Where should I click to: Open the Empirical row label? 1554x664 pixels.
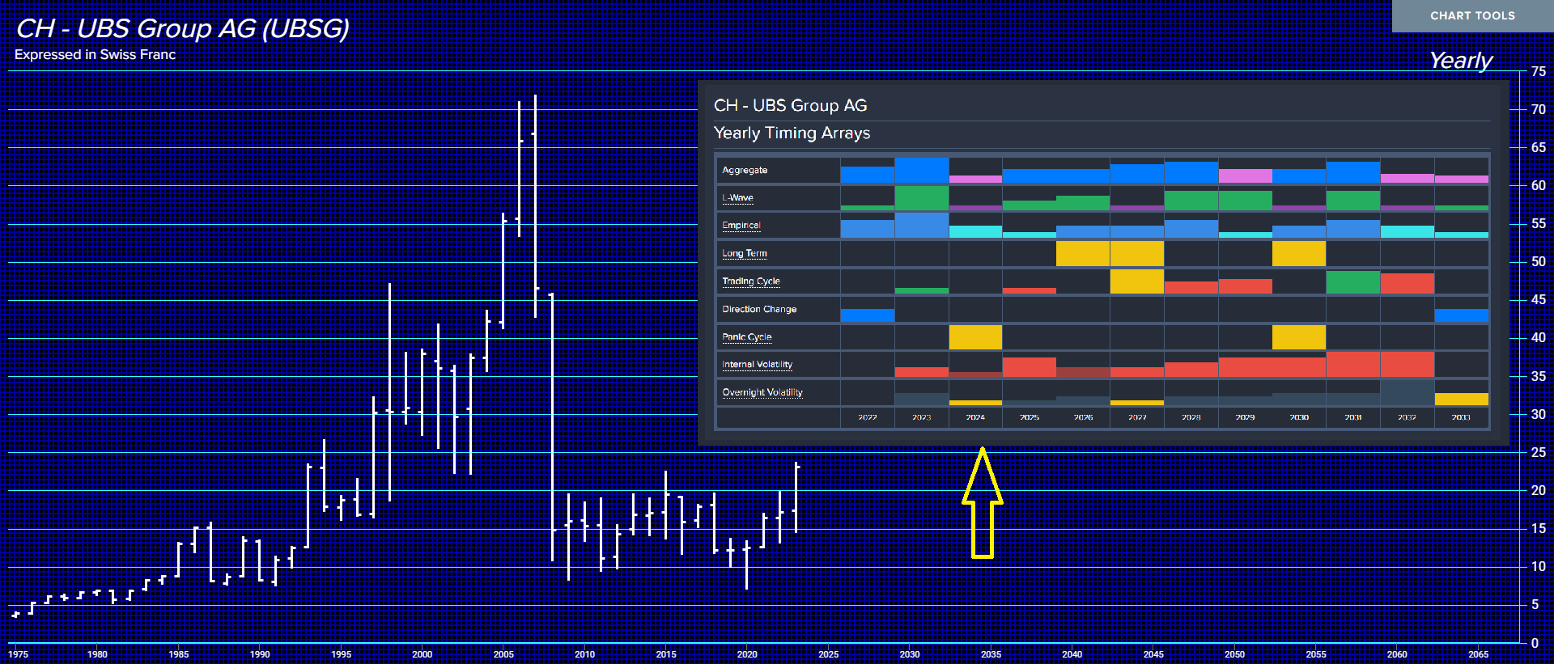coord(741,225)
